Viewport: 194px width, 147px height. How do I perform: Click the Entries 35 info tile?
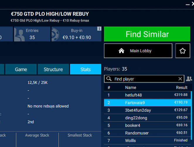(x=32, y=34)
